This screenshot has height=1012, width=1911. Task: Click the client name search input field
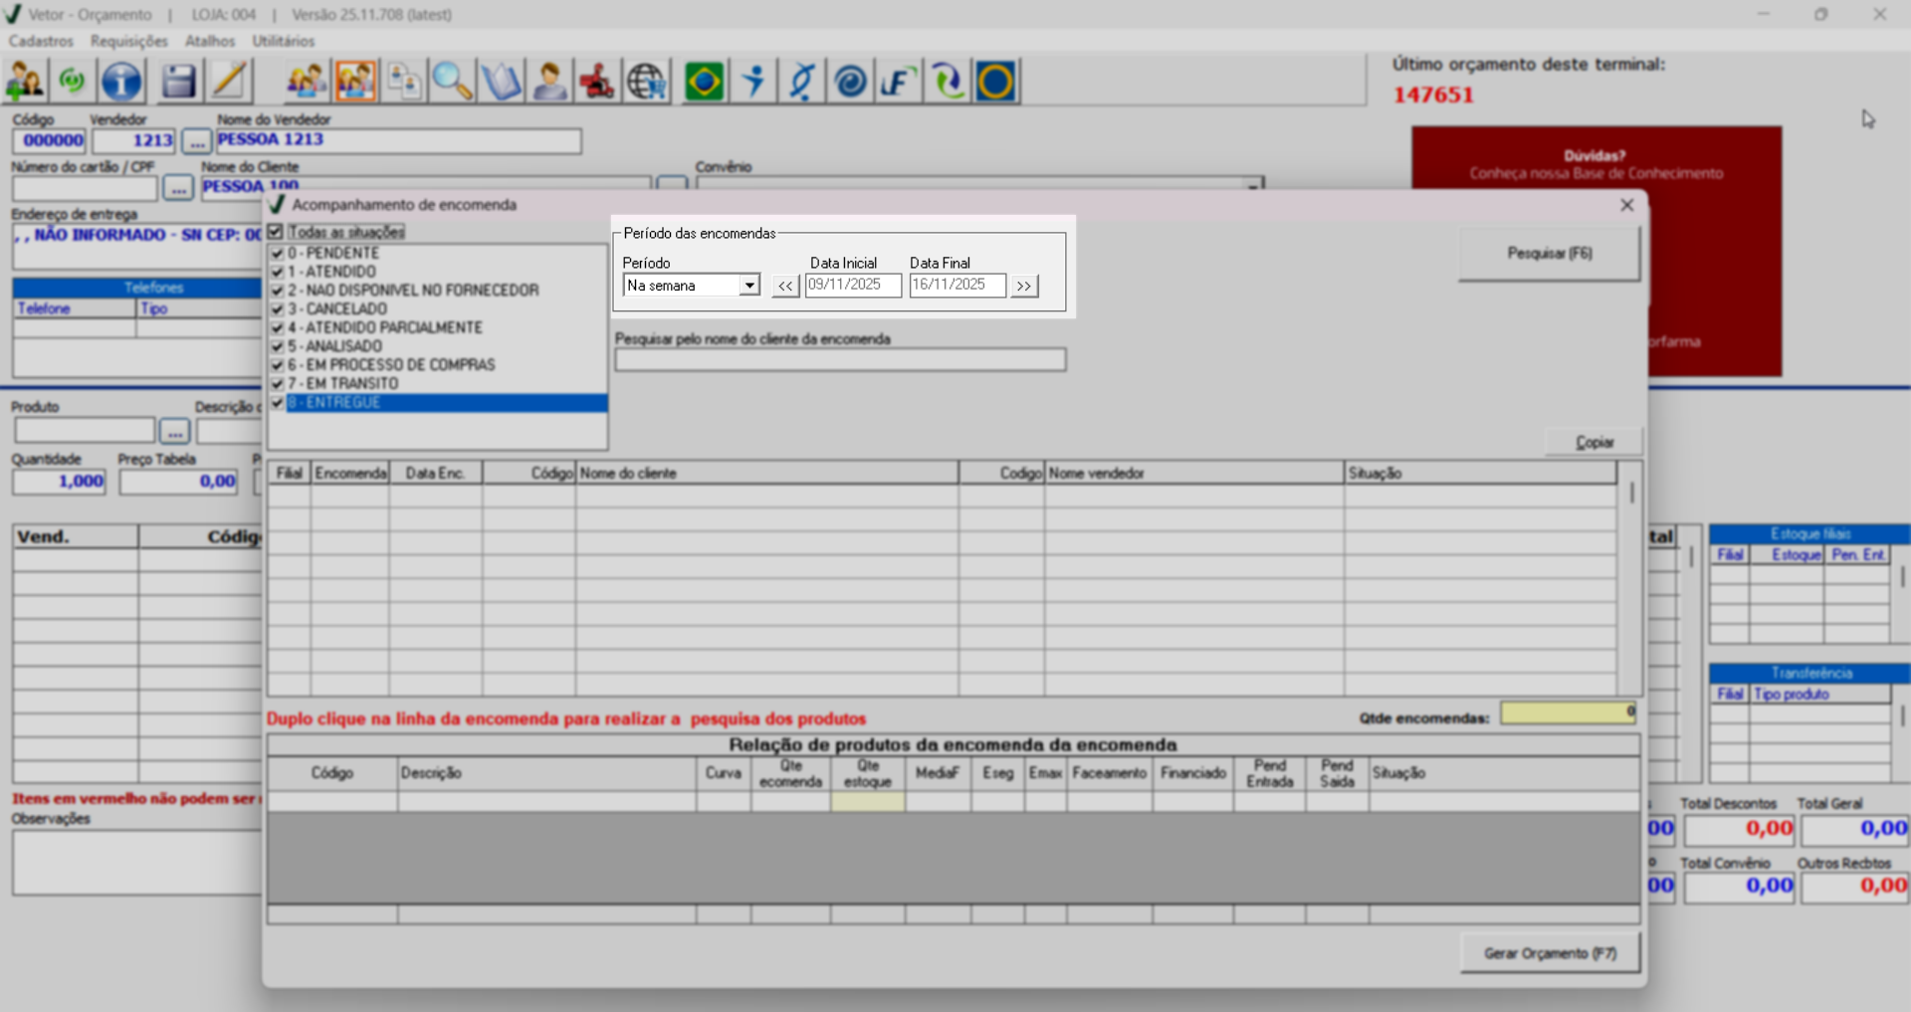click(x=840, y=360)
